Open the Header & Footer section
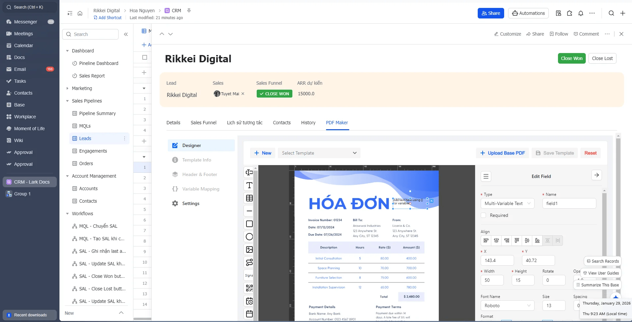The width and height of the screenshot is (632, 322). (200, 174)
